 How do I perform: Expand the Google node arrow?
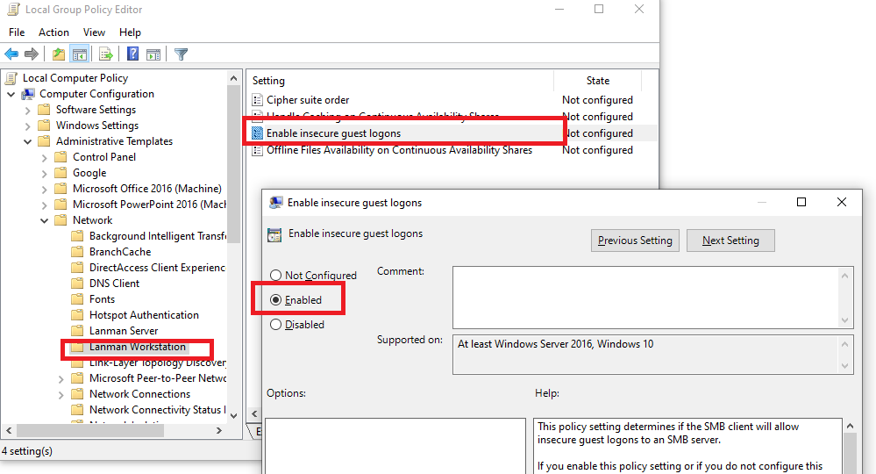(x=45, y=173)
